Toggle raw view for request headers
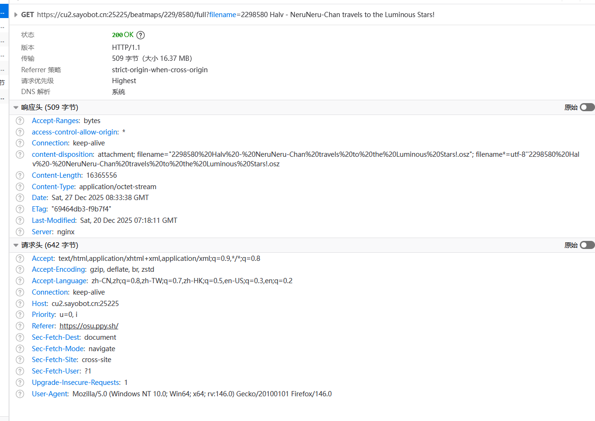 tap(587, 245)
